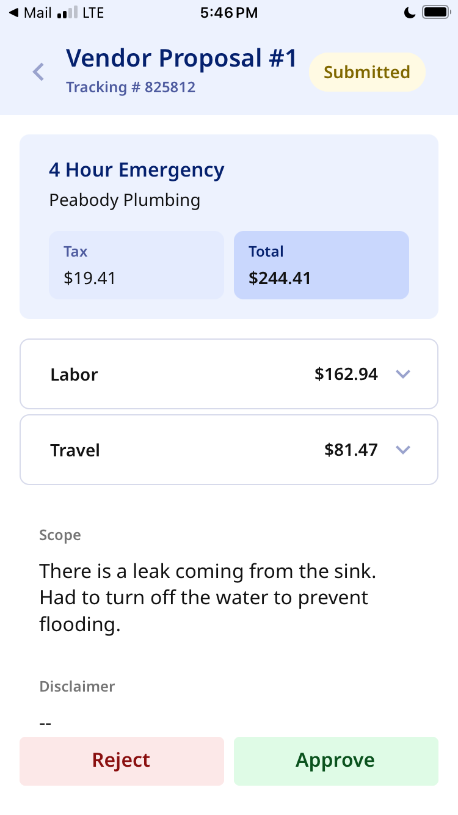Image resolution: width=458 pixels, height=815 pixels.
Task: Tap the 5:46 PM clock
Action: (x=229, y=13)
